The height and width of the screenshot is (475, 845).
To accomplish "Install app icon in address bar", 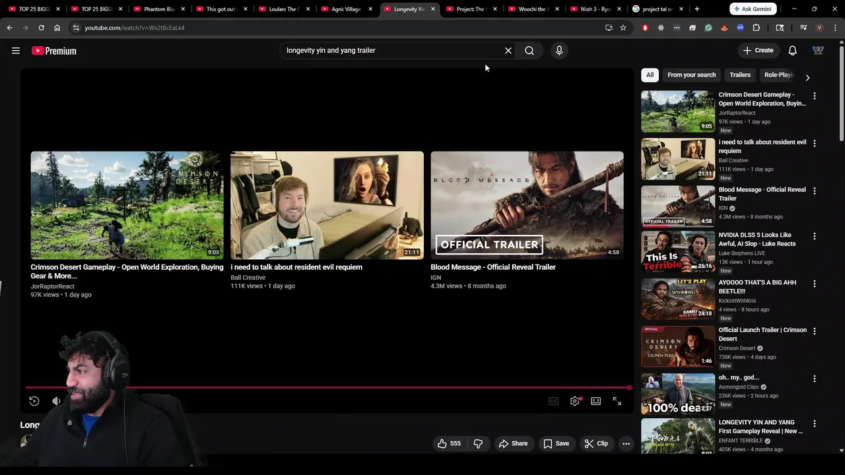I will (609, 28).
